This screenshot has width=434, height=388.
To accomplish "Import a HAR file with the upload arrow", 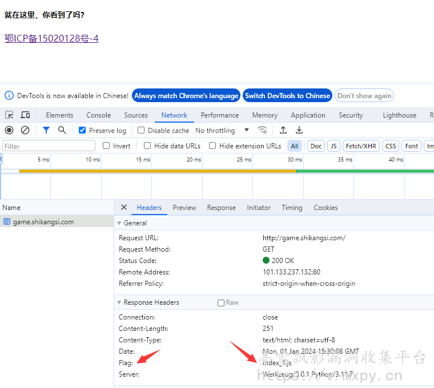I will point(283,130).
